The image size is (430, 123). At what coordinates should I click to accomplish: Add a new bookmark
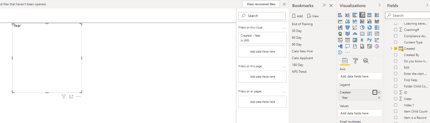click(x=297, y=16)
